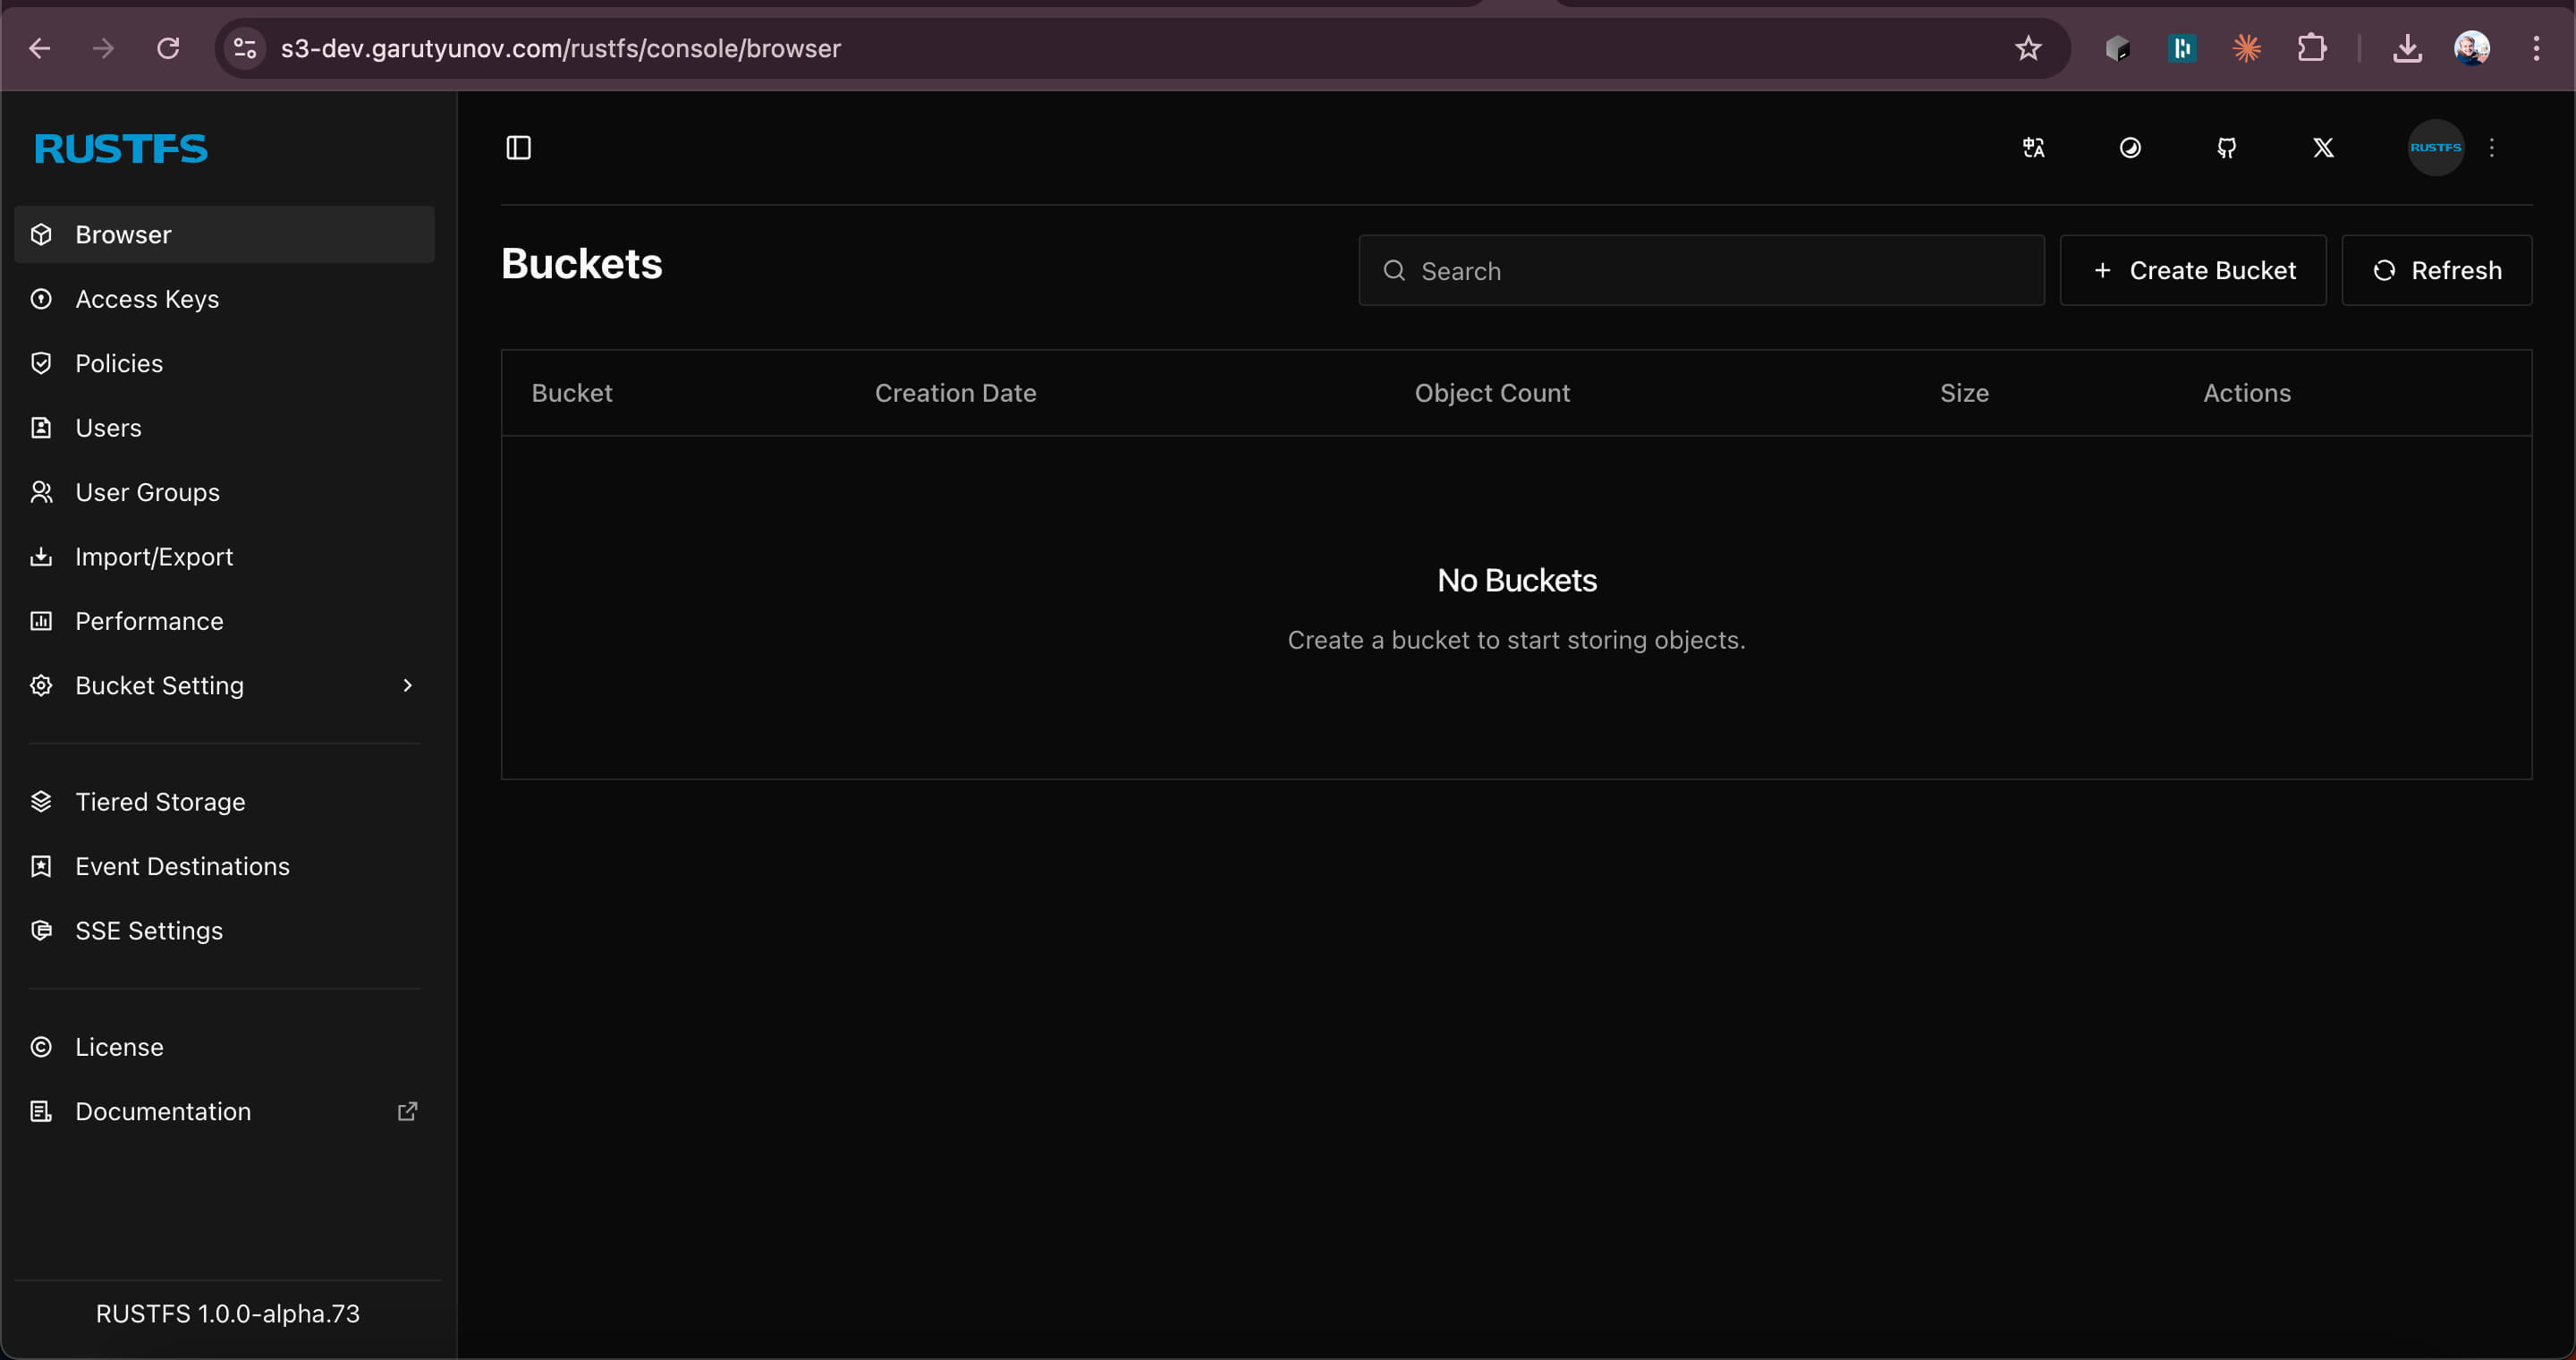Screen dimensions: 2576x1360
Task: Click the Users sidebar icon
Action: click(x=41, y=428)
